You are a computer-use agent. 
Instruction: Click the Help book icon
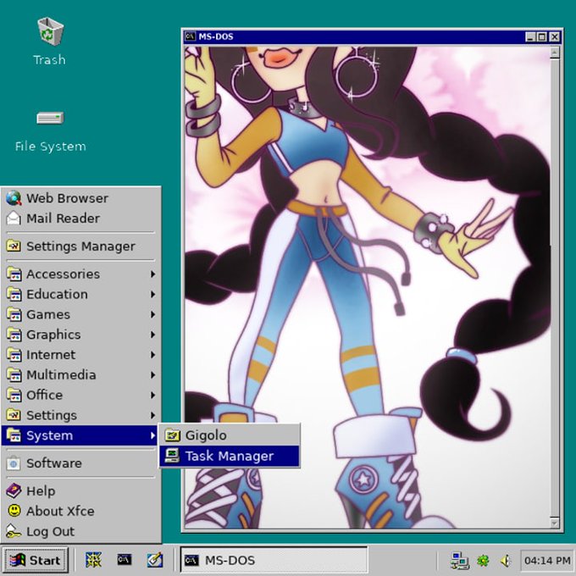[x=14, y=490]
